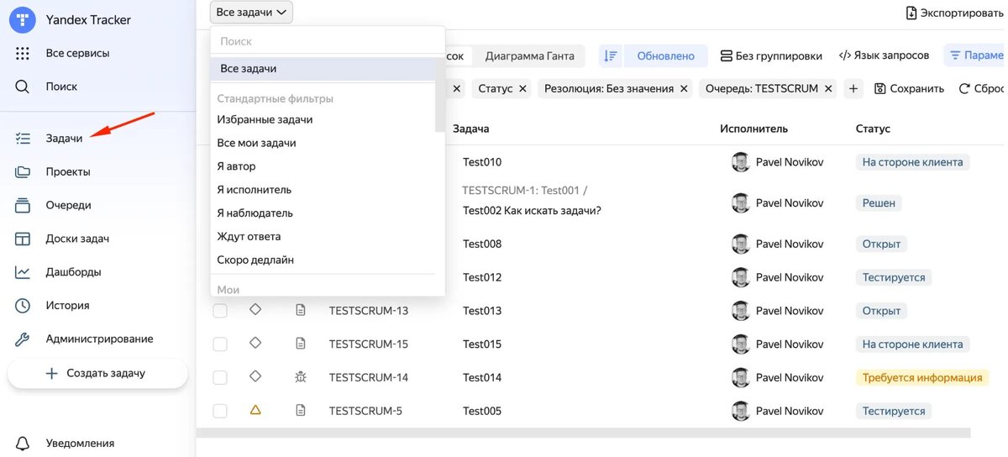
Task: Open Администрирование wrench icon
Action: 23,339
